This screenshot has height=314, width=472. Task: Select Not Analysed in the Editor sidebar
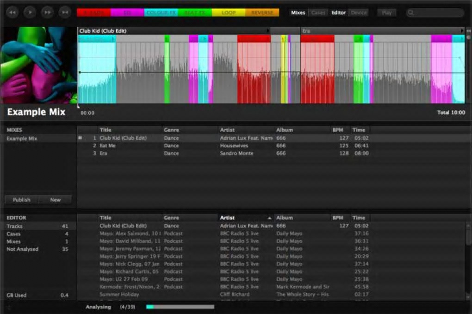click(x=23, y=249)
